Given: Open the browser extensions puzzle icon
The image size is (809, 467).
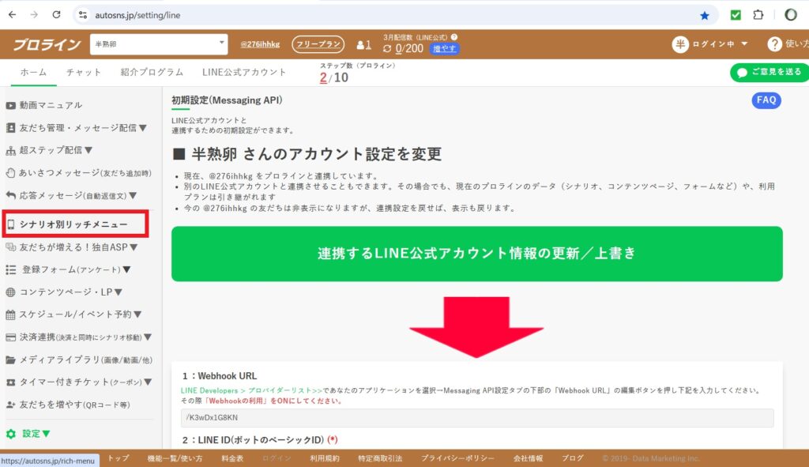Looking at the screenshot, I should [x=758, y=15].
